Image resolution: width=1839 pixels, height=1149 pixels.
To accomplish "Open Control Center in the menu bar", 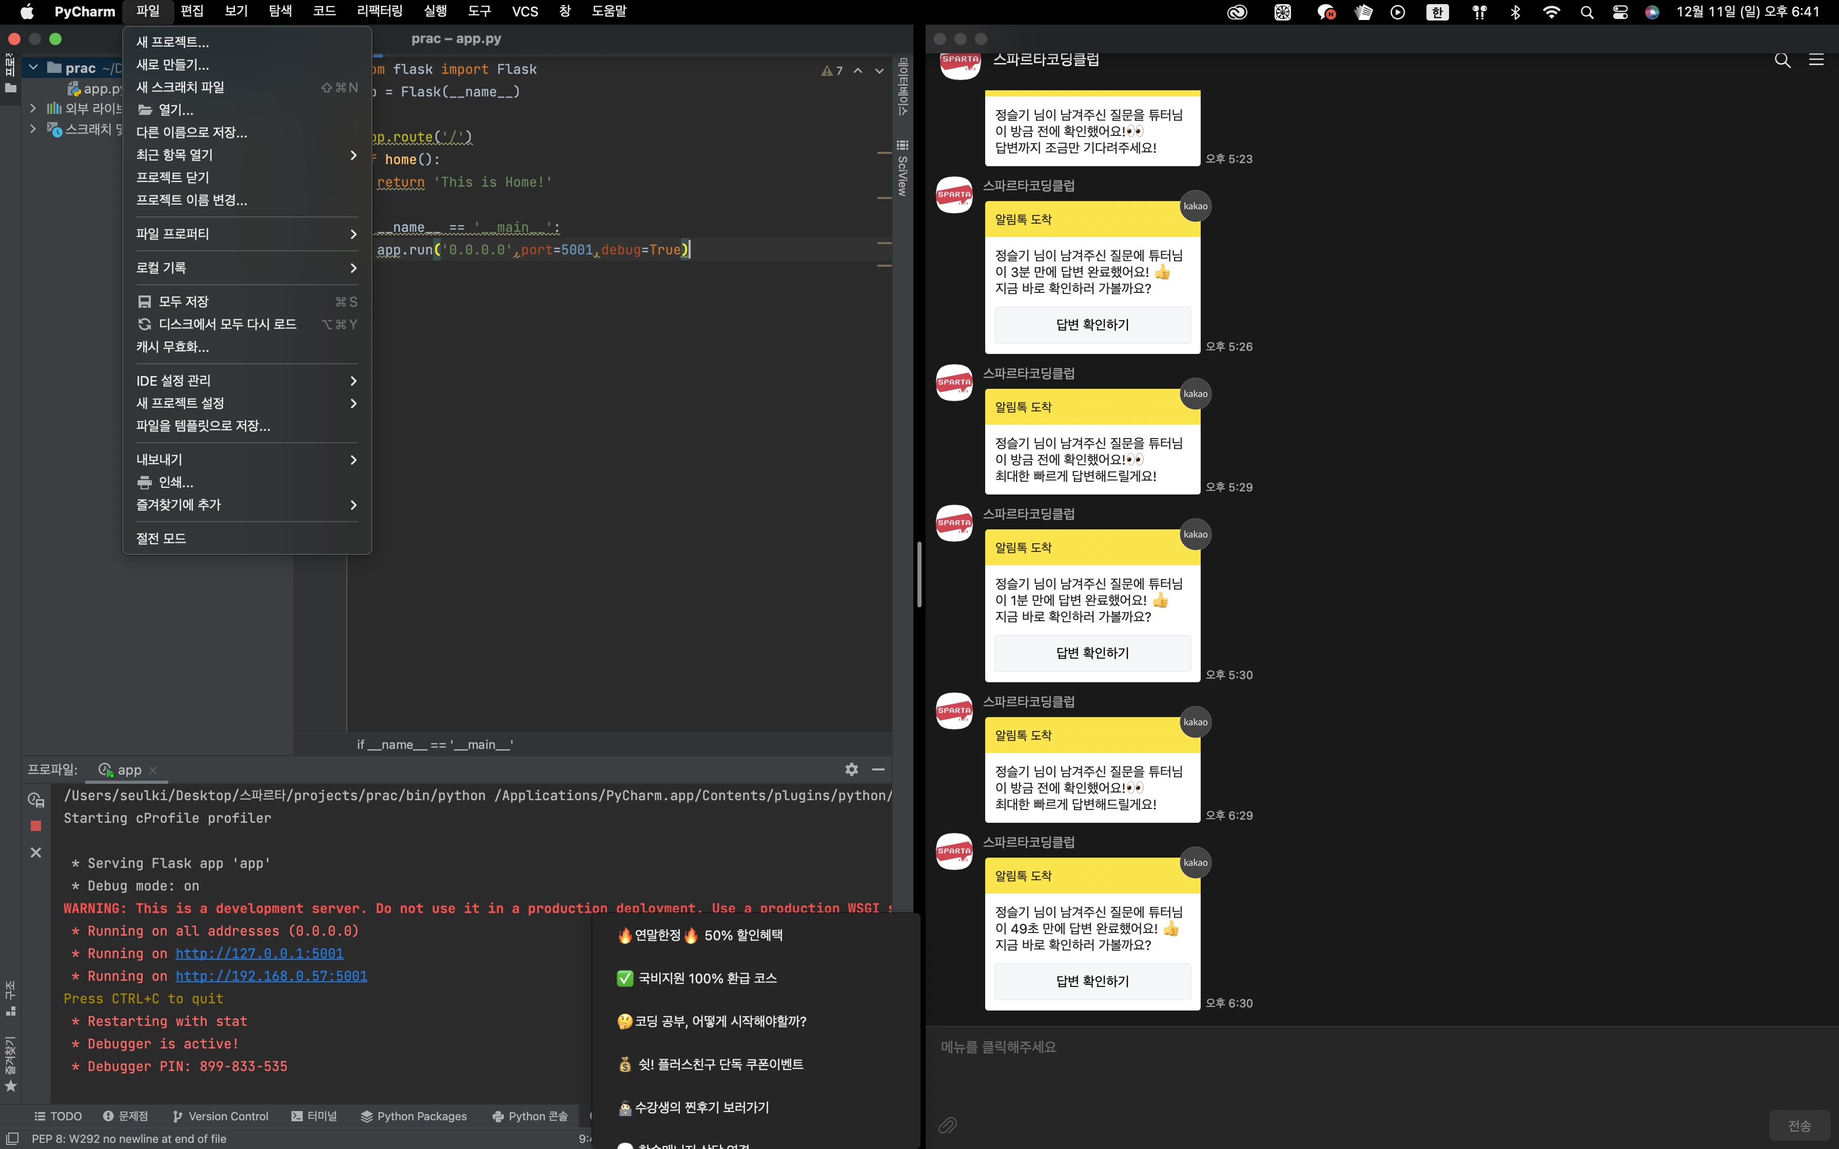I will pyautogui.click(x=1620, y=12).
